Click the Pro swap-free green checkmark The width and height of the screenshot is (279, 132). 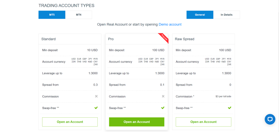tap(163, 108)
